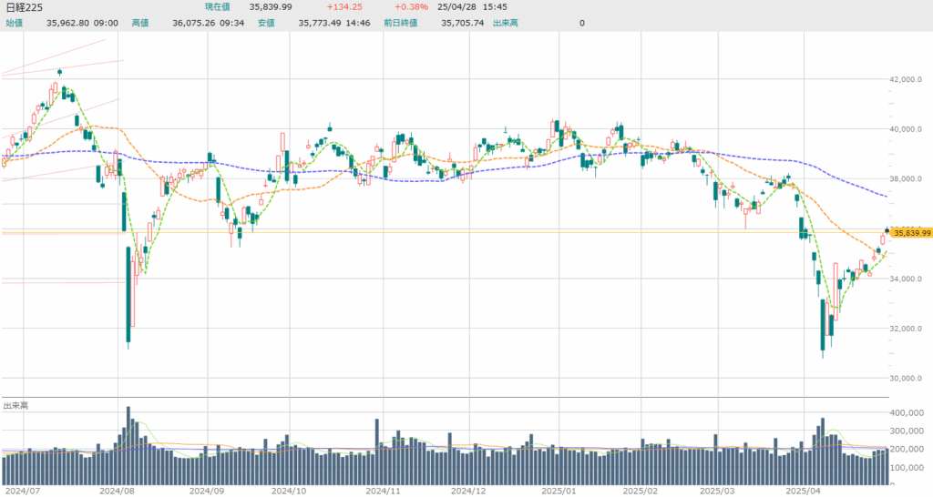Click the July 2024 peak candlestick above 42,000

[59, 72]
